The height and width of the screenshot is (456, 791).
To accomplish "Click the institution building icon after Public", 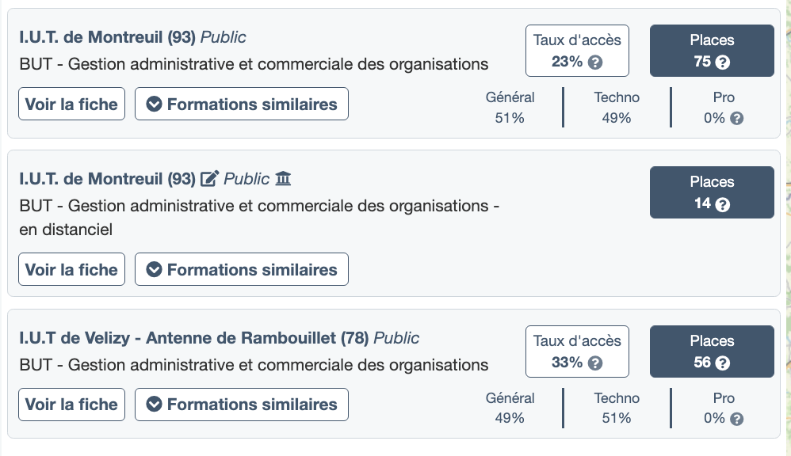I will click(x=283, y=179).
